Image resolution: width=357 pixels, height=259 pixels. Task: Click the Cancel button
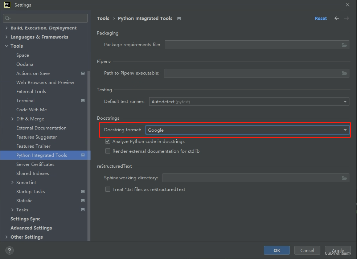(x=307, y=250)
